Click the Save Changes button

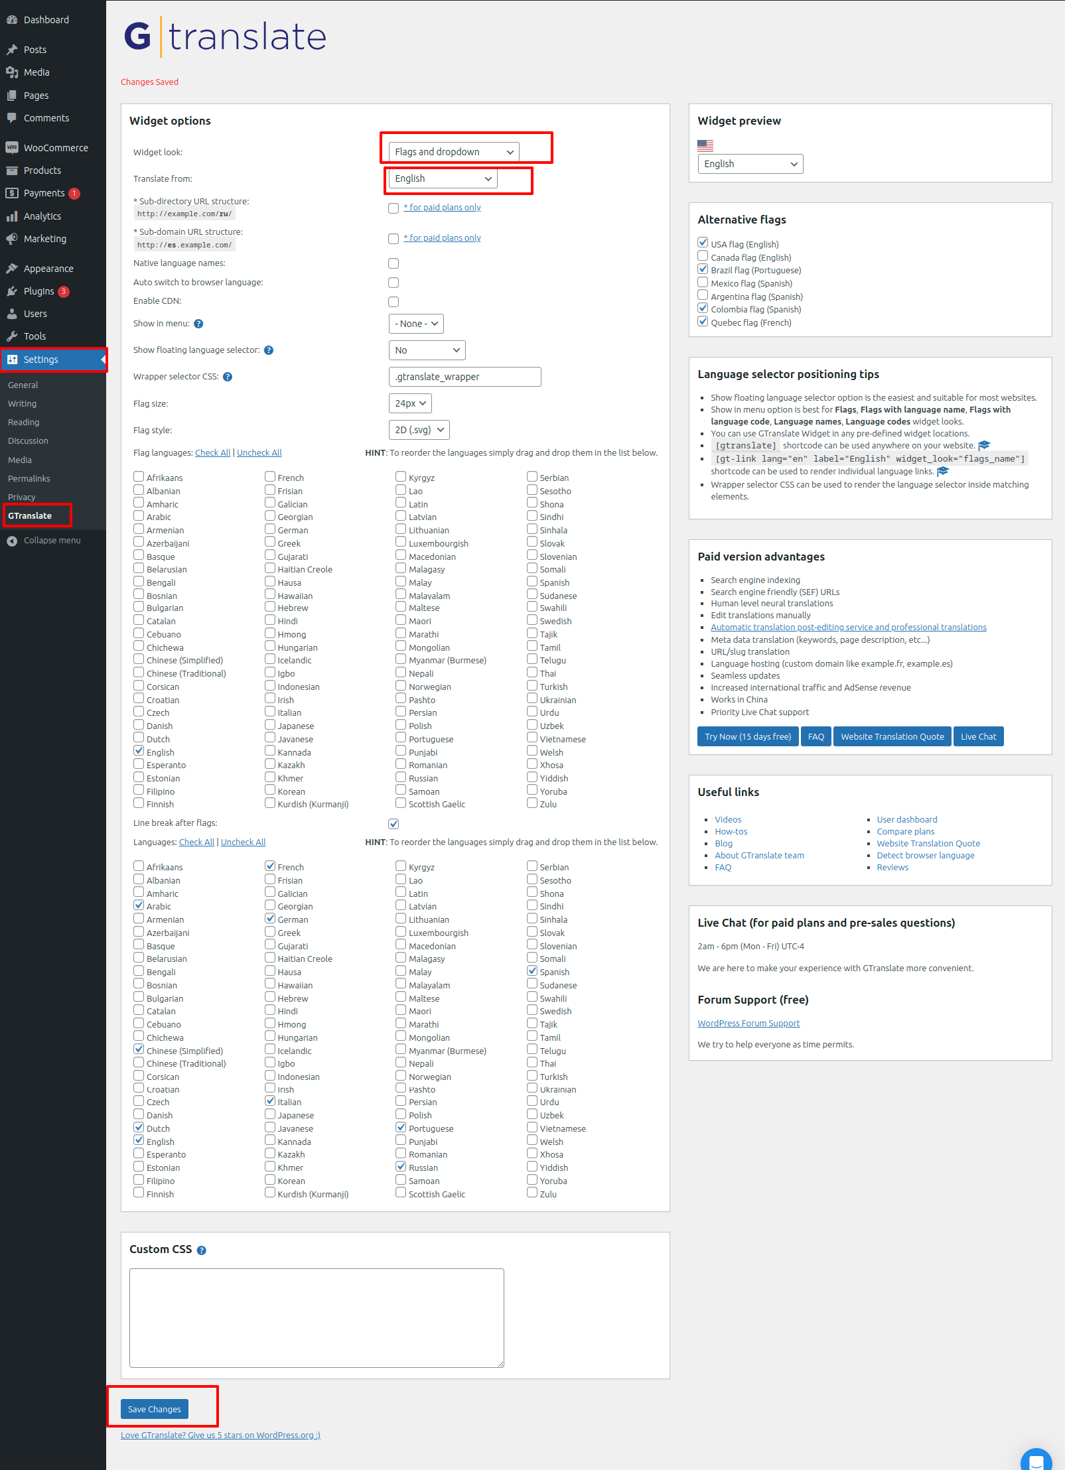pos(155,1409)
